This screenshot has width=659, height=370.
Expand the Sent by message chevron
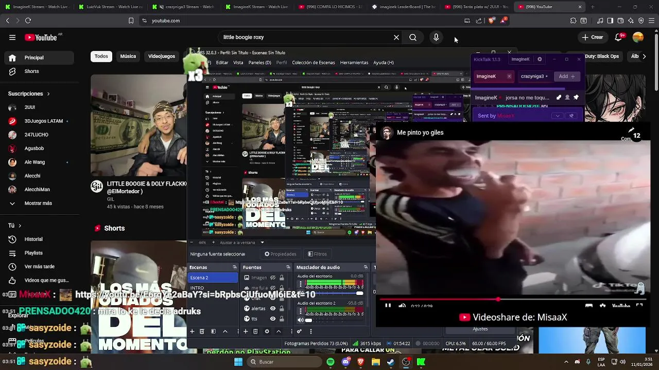click(558, 116)
